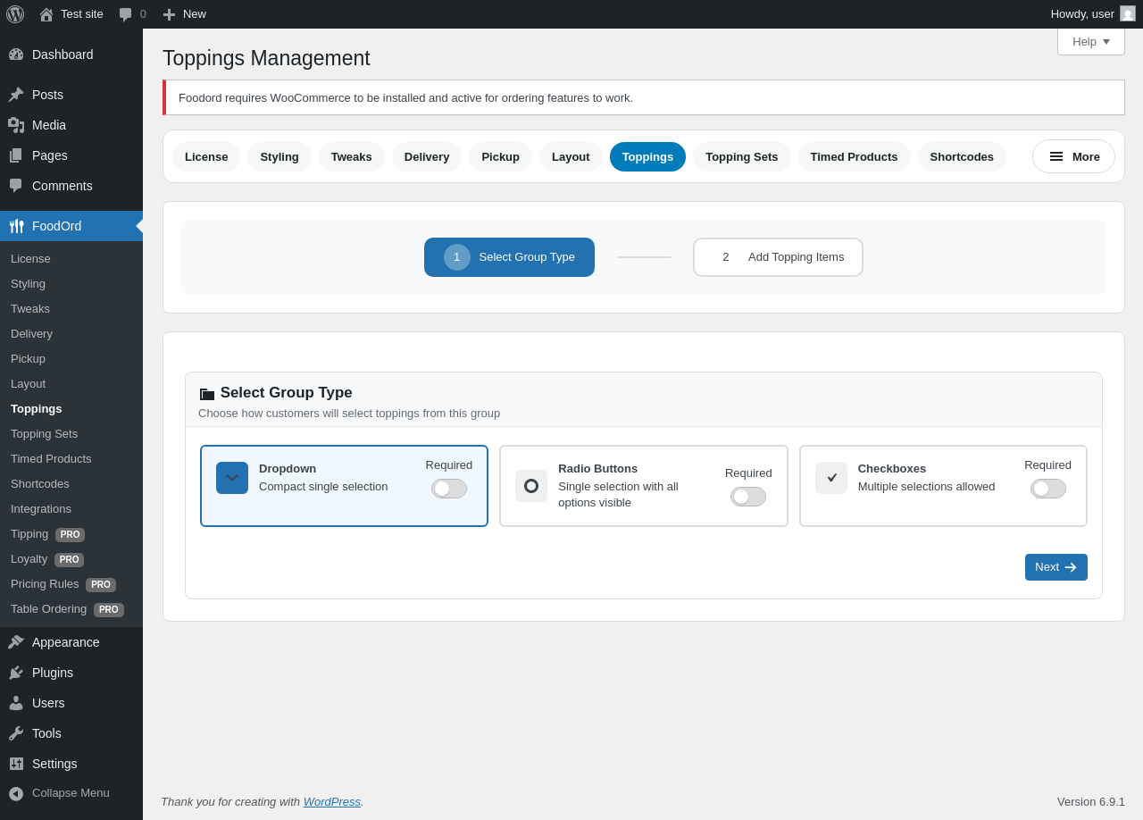
Task: Click the Dashboard gauge icon
Action: (16, 54)
